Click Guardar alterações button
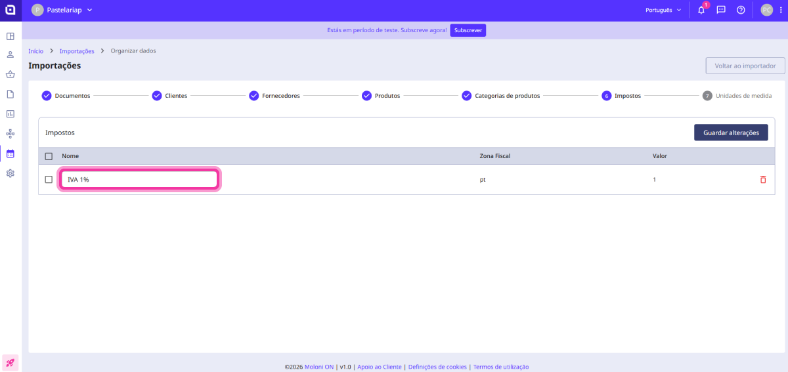The width and height of the screenshot is (788, 372). 730,133
